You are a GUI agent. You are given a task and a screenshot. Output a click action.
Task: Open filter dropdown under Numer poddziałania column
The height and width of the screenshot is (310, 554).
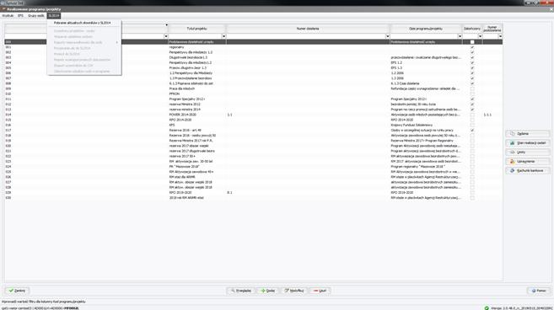click(x=500, y=36)
